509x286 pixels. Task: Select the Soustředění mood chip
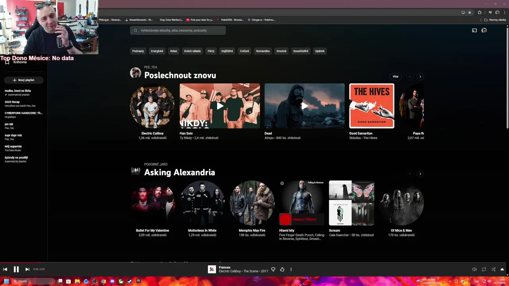pos(301,51)
